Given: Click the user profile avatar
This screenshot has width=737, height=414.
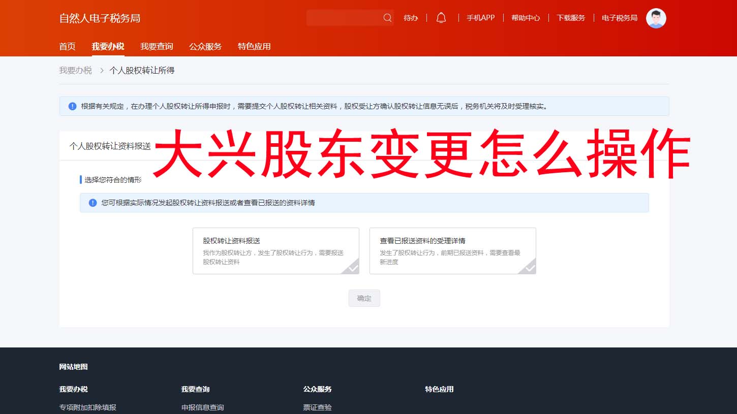Looking at the screenshot, I should coord(656,18).
